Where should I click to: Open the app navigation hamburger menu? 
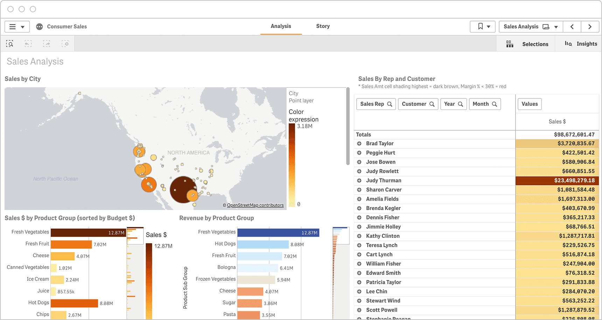point(13,26)
